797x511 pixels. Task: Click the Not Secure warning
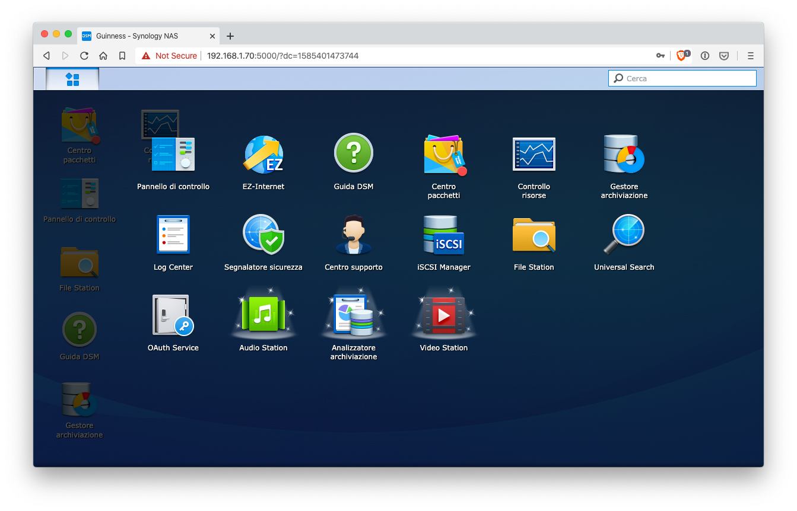tap(169, 56)
